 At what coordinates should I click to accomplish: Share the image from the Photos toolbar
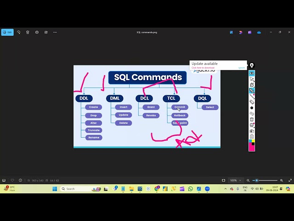(x=46, y=32)
